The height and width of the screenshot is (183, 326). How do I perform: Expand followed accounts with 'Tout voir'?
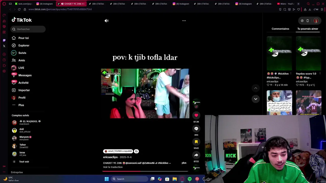click(24, 162)
